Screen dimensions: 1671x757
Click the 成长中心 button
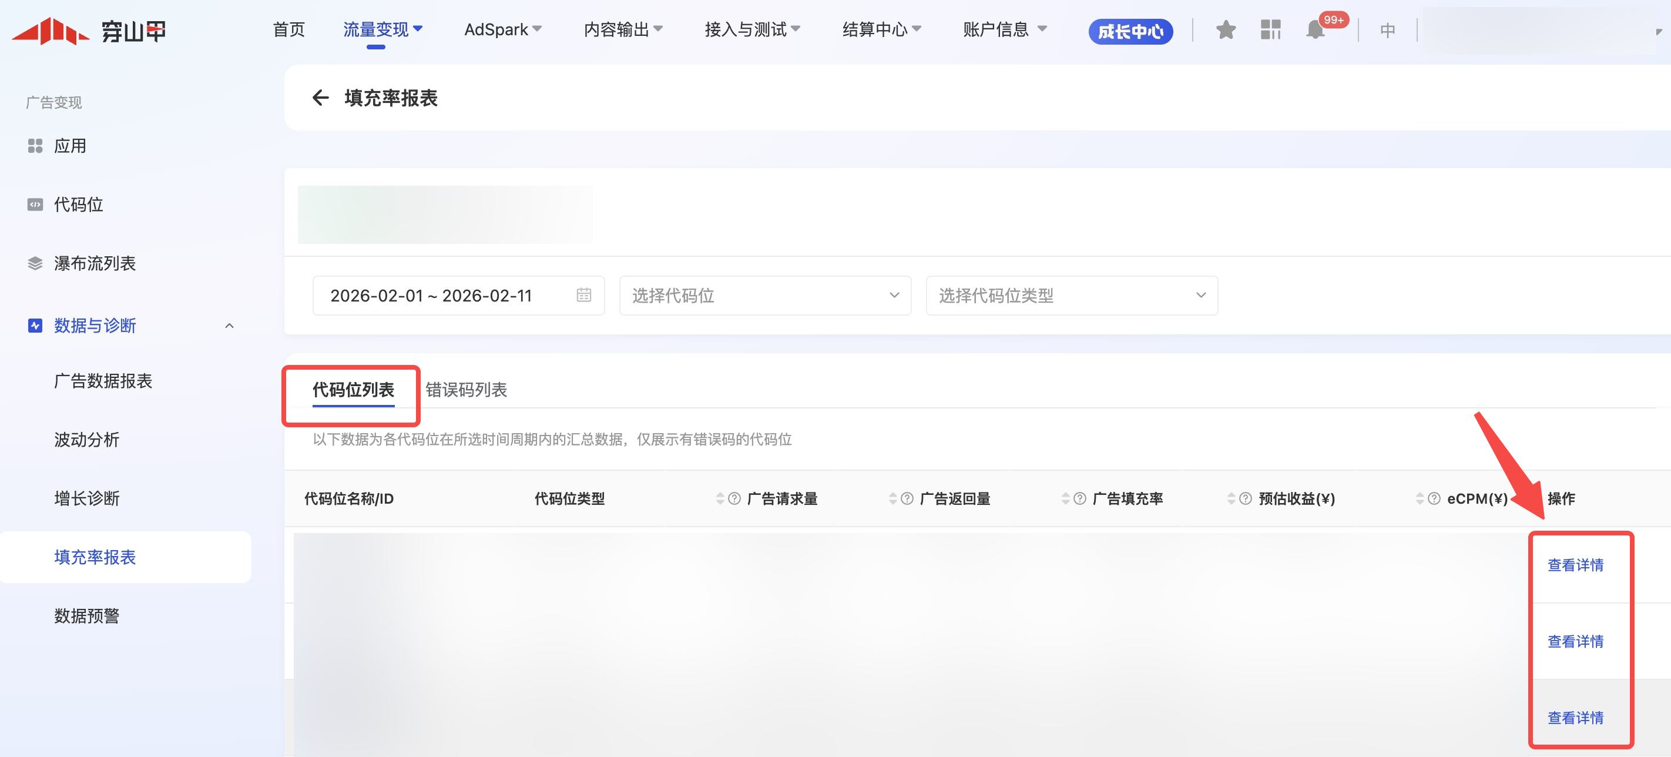(x=1130, y=31)
